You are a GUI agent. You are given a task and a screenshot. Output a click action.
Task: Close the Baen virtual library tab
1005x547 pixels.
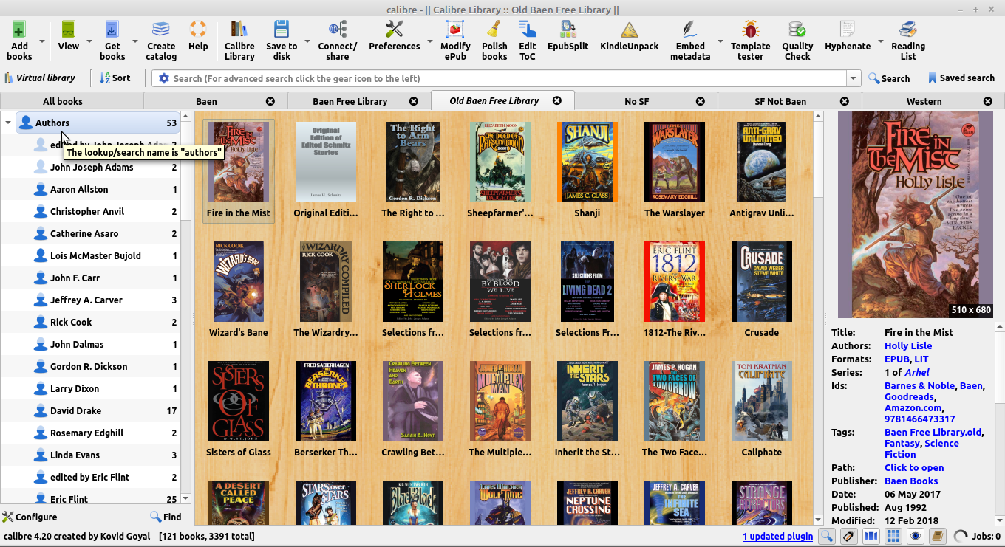pos(270,101)
